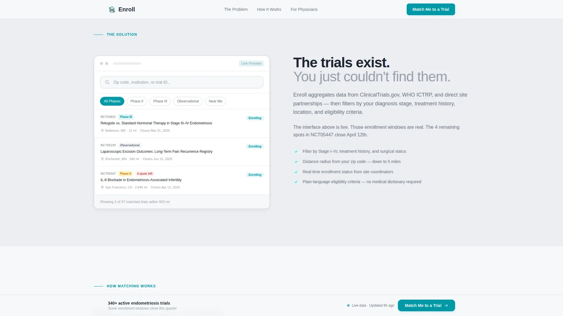This screenshot has height=316, width=563.
Task: Click checkmark icon beside Real-time enrollment status
Action: coord(296,172)
